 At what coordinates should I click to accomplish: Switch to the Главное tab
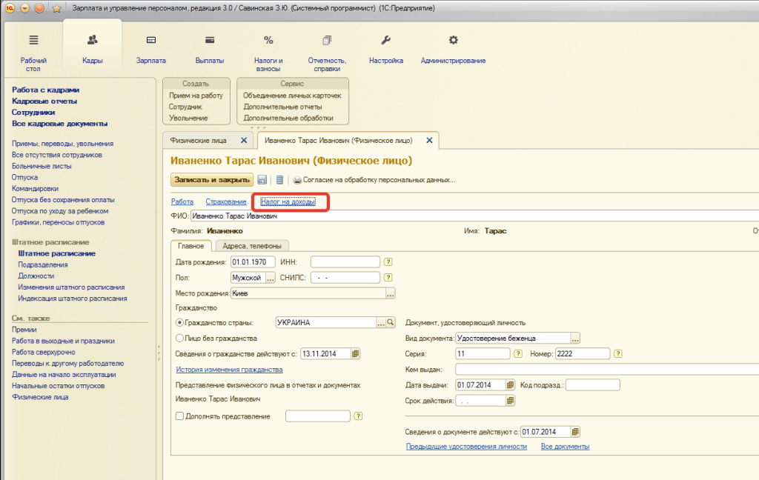[190, 246]
